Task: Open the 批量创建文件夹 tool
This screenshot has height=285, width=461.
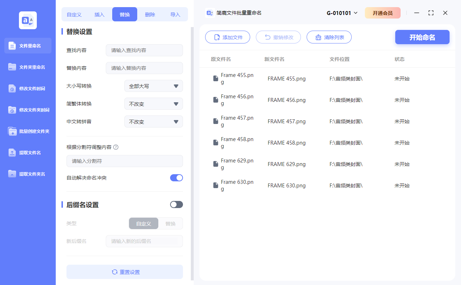Action: pyautogui.click(x=28, y=131)
